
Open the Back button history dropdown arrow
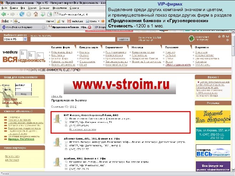[8, 14]
